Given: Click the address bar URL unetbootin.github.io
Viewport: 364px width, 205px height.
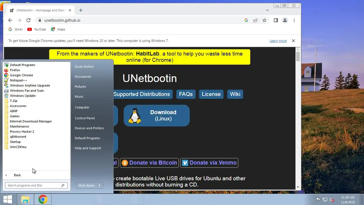Looking at the screenshot, I should coord(62,20).
